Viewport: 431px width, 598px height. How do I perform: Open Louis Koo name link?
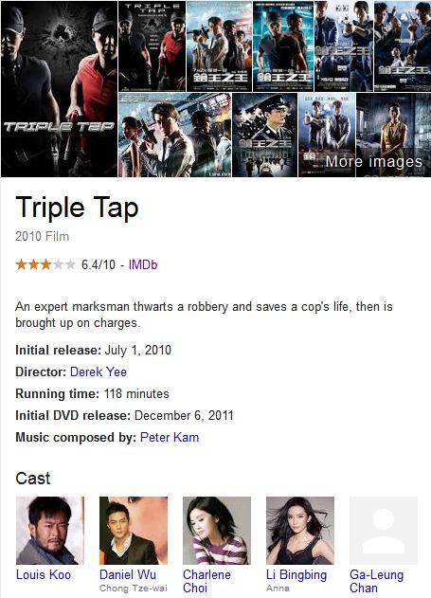[x=43, y=574]
